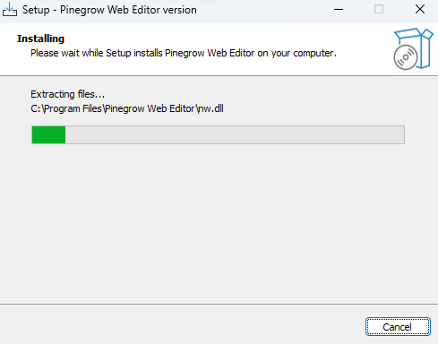438x344 pixels.
Task: Click the 'Extracting files...' status text
Action: click(67, 94)
